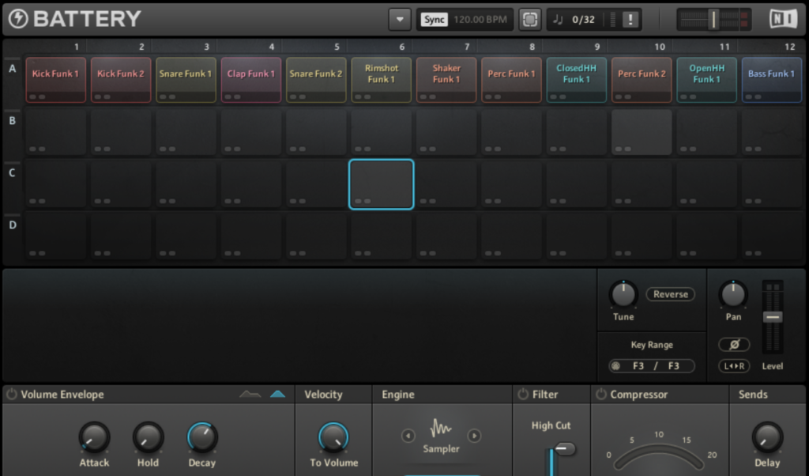Click the NI logo in the header
809x476 pixels.
pyautogui.click(x=783, y=19)
